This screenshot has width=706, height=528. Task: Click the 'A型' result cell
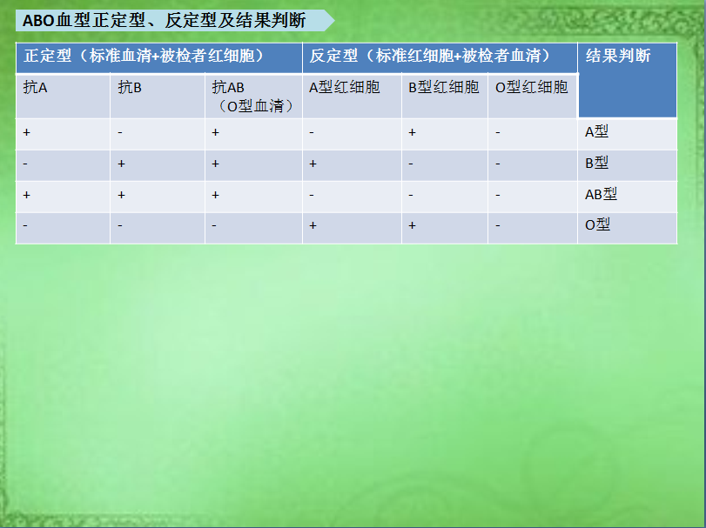click(x=627, y=134)
